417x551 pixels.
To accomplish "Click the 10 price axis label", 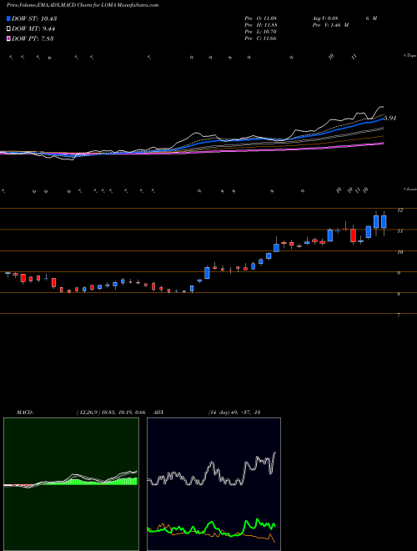I will (399, 252).
